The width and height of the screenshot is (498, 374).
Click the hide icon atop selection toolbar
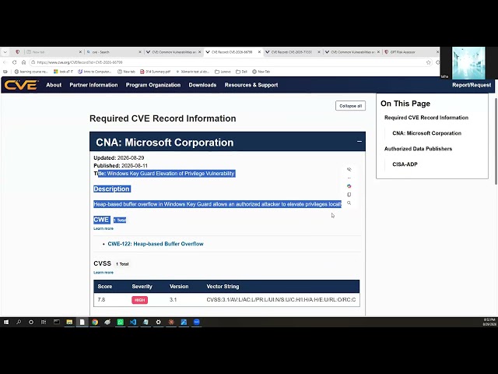click(349, 170)
